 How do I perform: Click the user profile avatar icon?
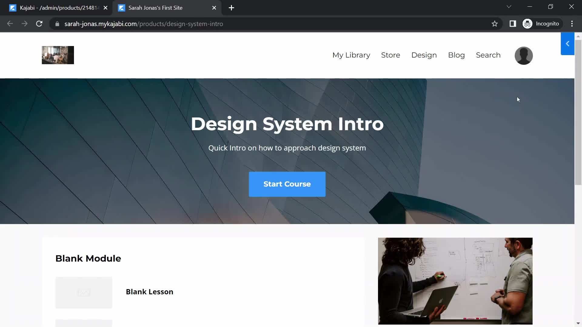pos(524,55)
